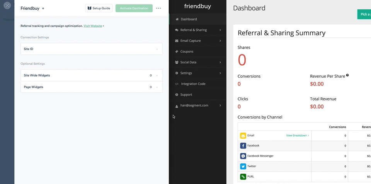
Task: Expand Social Data chevron
Action: click(x=220, y=62)
